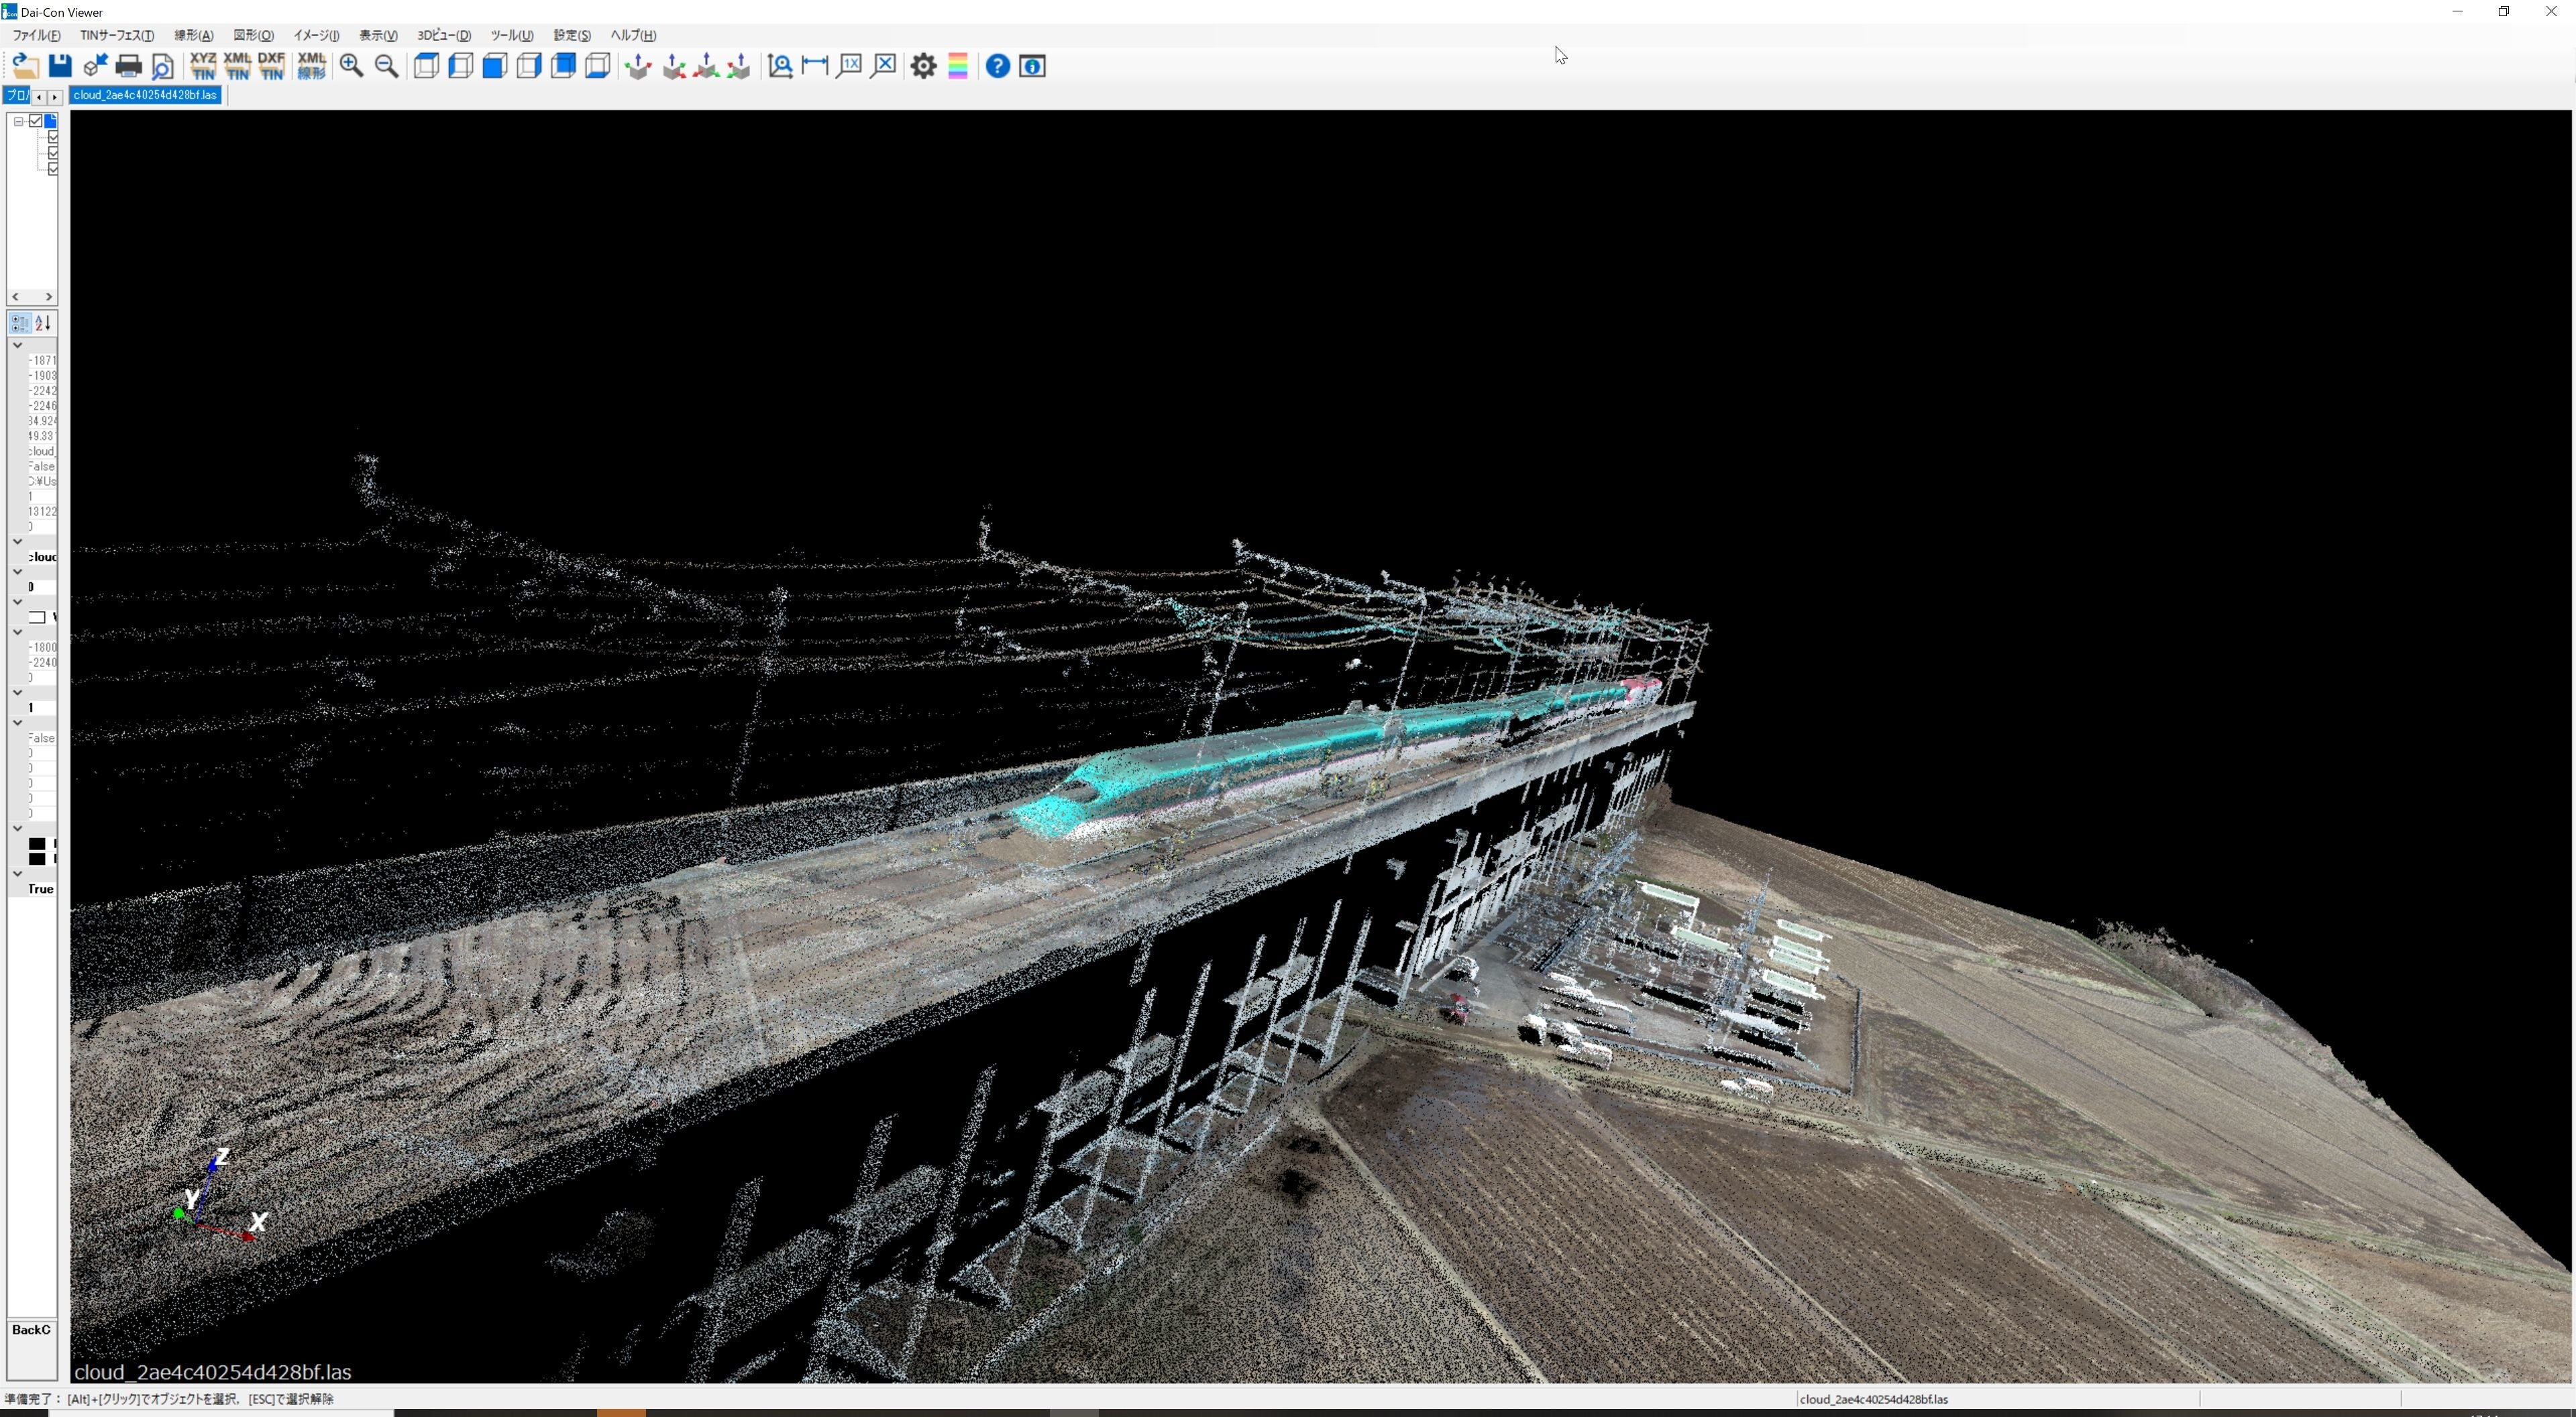Screen dimensions: 2576x1417
Task: Open the rainbow color scale tool
Action: click(x=958, y=66)
